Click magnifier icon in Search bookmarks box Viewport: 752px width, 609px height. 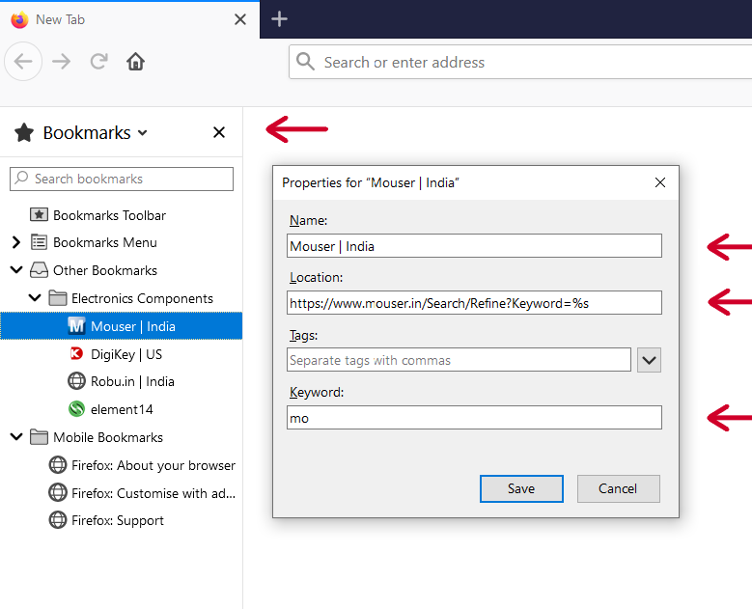[21, 178]
